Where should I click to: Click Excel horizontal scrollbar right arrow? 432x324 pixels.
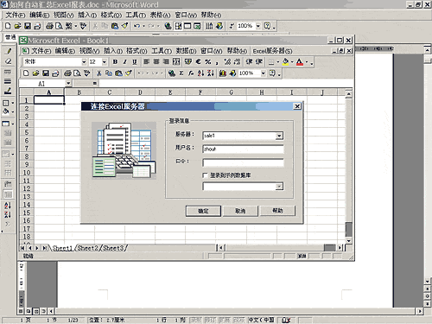point(340,248)
